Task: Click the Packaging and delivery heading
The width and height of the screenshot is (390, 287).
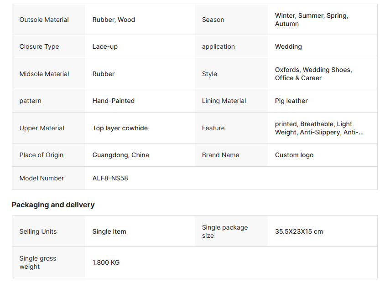Action: [x=53, y=205]
